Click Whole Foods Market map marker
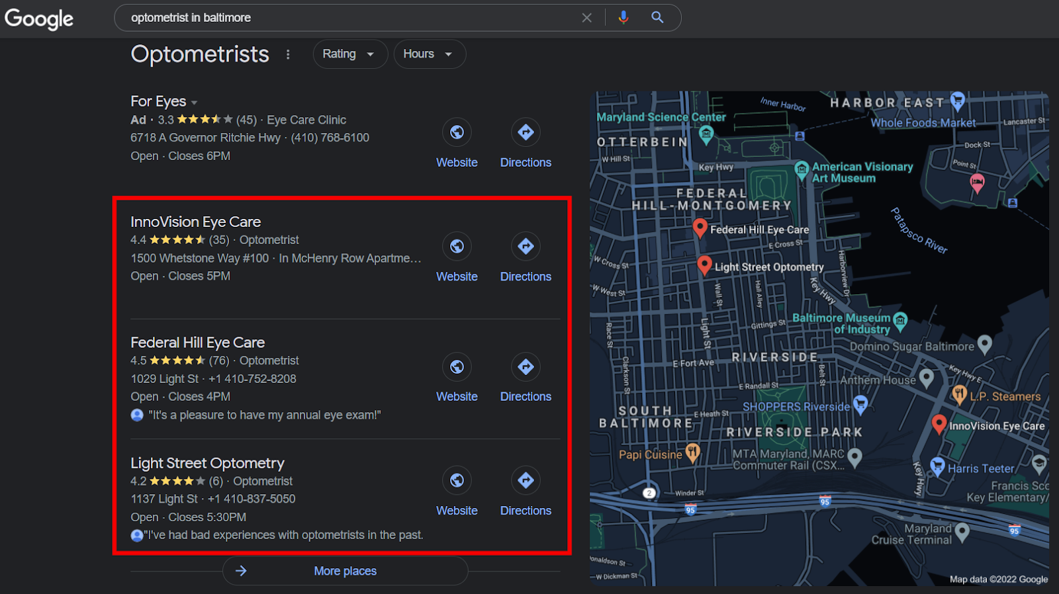Screen dimensions: 1059x594 coord(958,101)
